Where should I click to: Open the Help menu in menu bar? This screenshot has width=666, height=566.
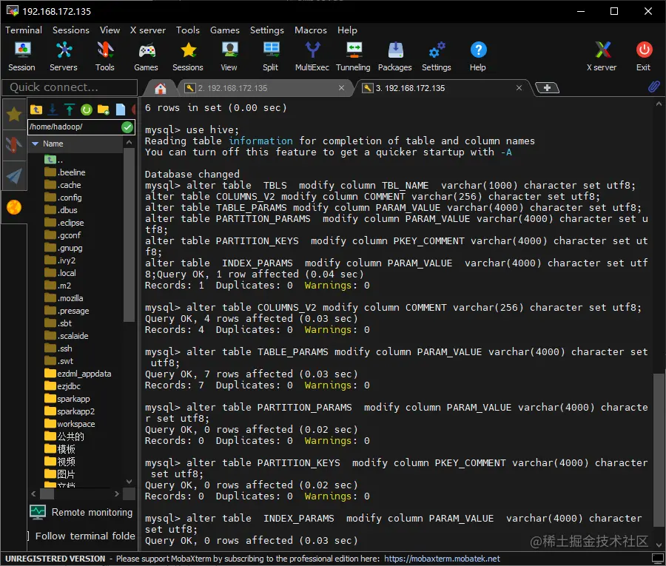click(x=348, y=30)
